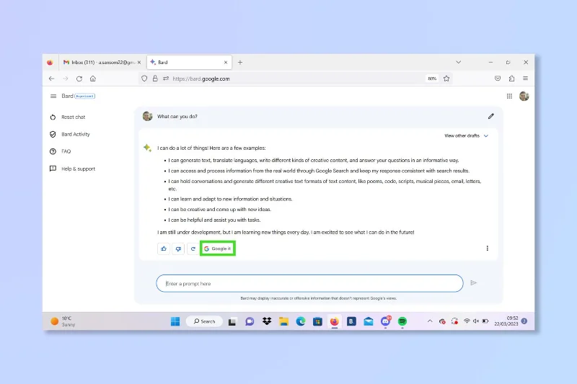Click the thumbs up response button
The image size is (577, 384).
pos(164,249)
